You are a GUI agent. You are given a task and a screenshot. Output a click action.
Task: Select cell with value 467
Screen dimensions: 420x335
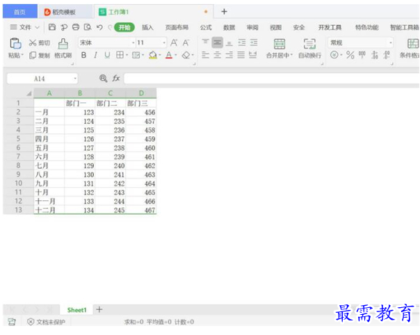[141, 210]
